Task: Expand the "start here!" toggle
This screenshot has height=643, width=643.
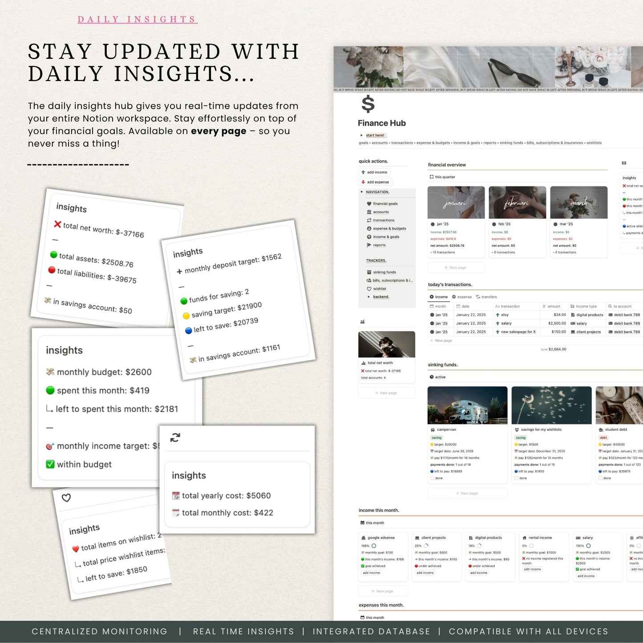Action: tap(362, 135)
